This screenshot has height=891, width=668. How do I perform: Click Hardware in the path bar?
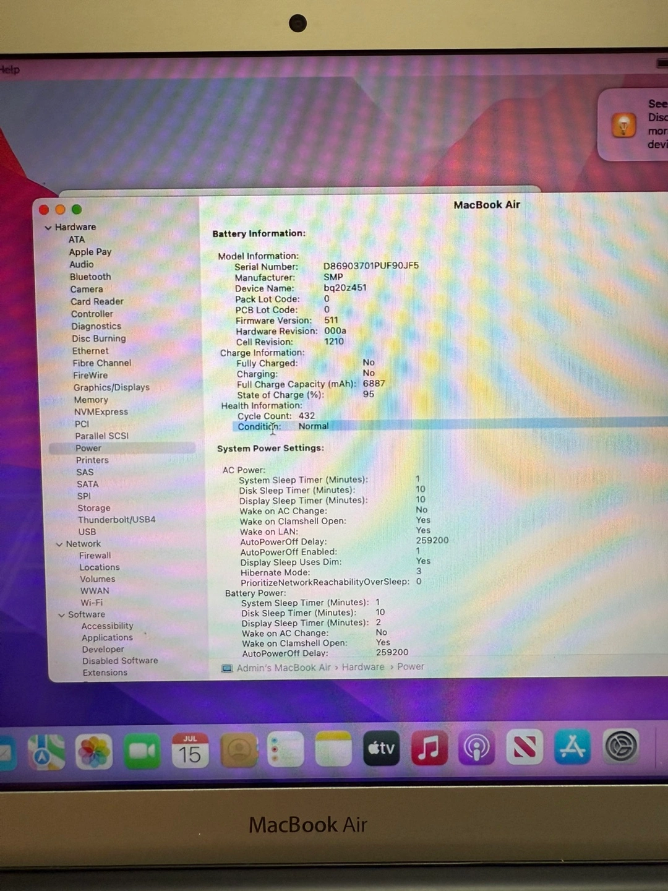coord(362,667)
